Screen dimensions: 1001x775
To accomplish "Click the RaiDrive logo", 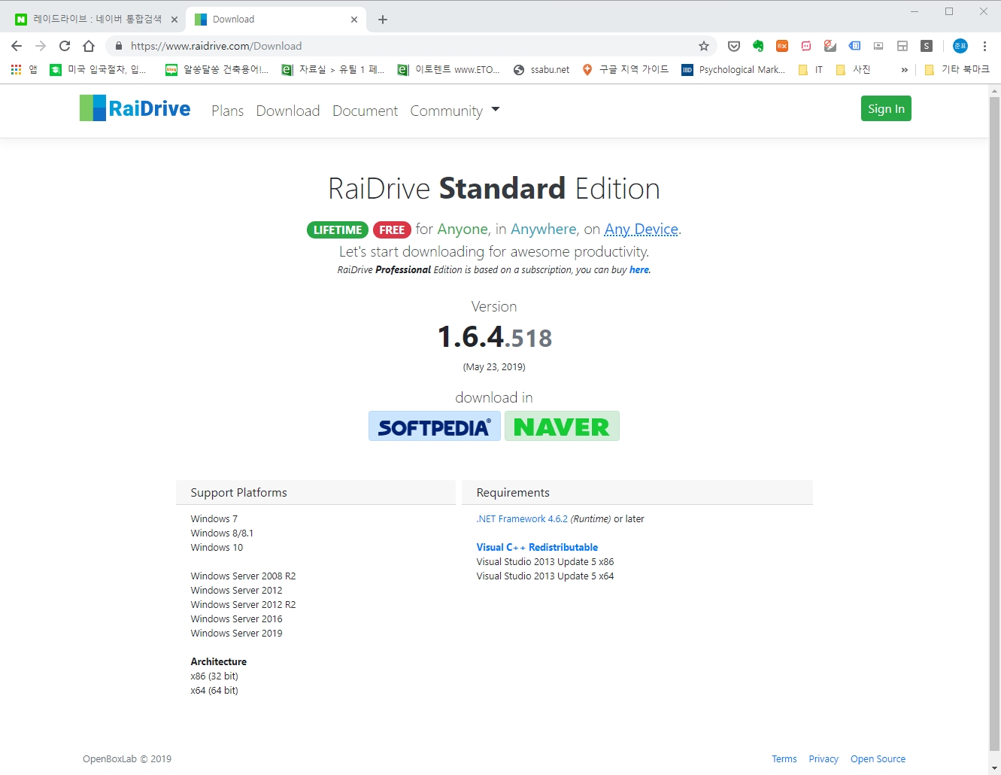I will point(135,108).
